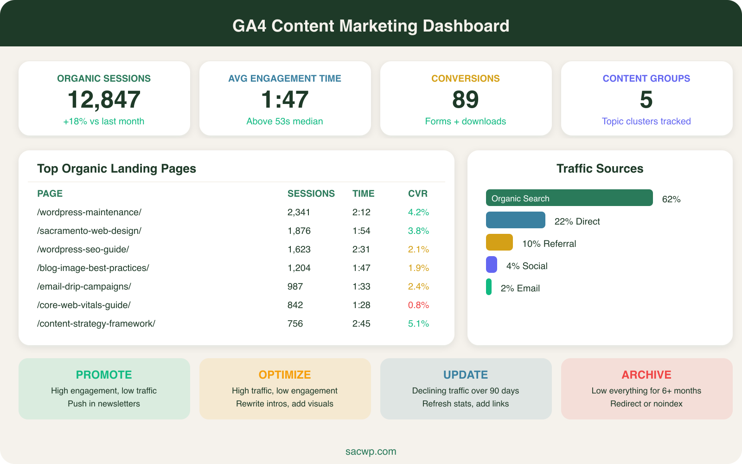Open the /wordpress-maintenance/ landing page entry

[x=90, y=212]
